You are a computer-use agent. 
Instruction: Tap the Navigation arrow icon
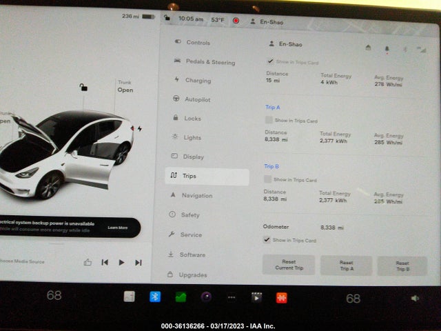[173, 194]
